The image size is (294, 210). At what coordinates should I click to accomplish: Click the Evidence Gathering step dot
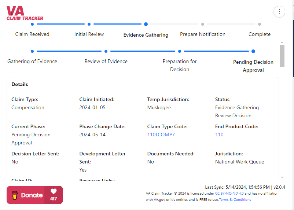click(146, 24)
